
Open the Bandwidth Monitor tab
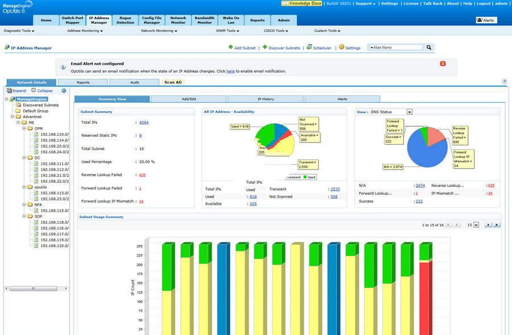click(x=205, y=20)
